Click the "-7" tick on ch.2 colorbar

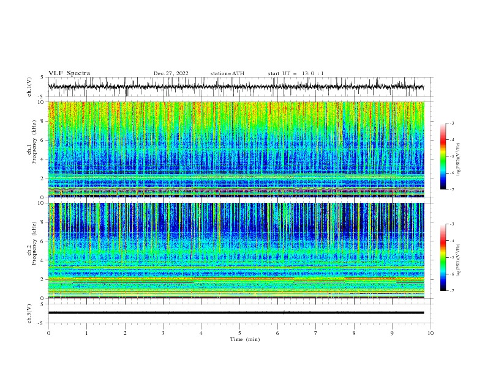pos(452,291)
